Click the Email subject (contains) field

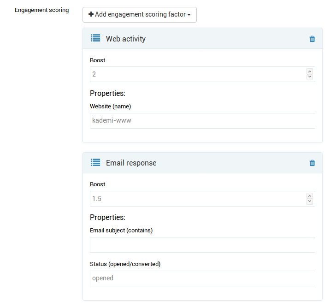point(202,245)
